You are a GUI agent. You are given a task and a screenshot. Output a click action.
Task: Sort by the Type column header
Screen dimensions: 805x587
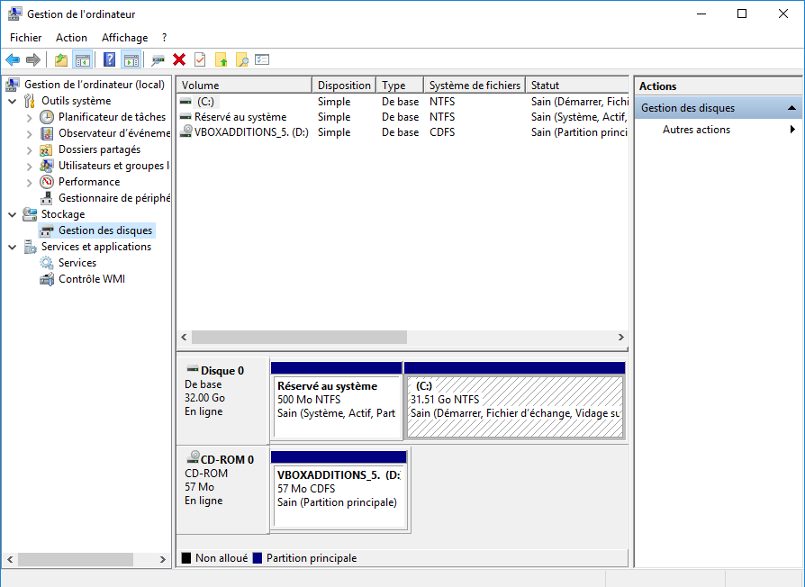click(x=400, y=86)
